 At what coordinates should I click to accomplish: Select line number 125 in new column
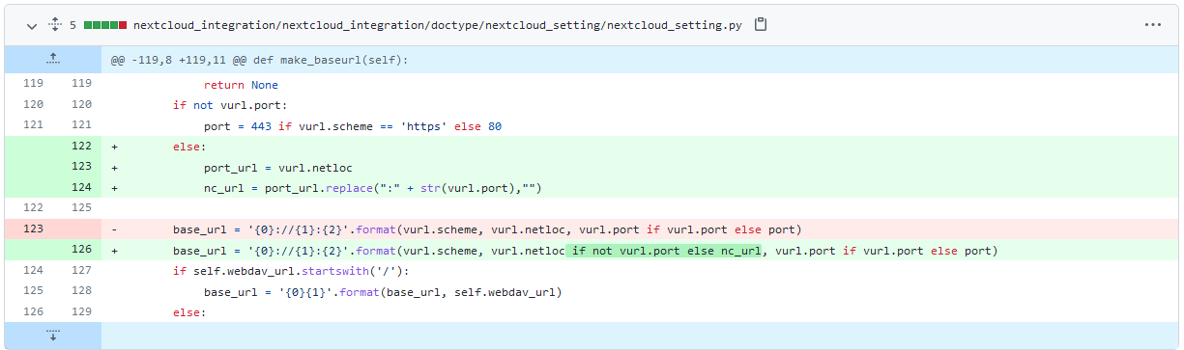81,207
